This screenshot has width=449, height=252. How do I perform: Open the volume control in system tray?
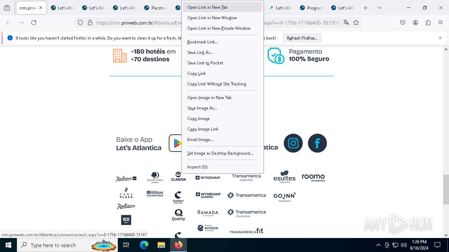point(404,245)
